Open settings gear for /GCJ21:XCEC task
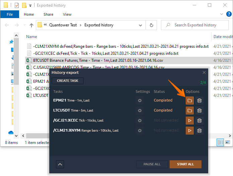Screen dimensions: 233x176 coord(140,121)
